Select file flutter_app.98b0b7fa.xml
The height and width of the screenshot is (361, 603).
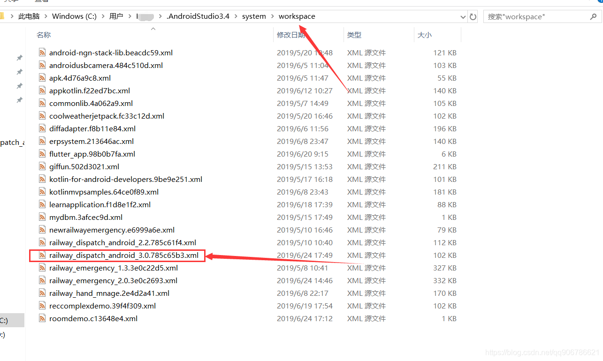(92, 154)
